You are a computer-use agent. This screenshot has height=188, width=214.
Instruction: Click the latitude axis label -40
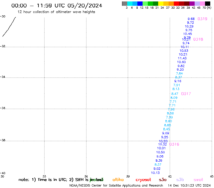click(3, 173)
